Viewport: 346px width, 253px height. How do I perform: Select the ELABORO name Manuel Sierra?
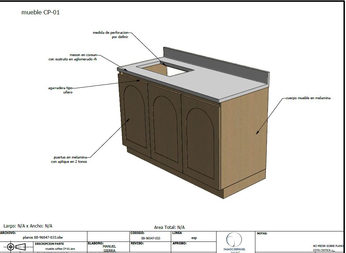pyautogui.click(x=109, y=248)
